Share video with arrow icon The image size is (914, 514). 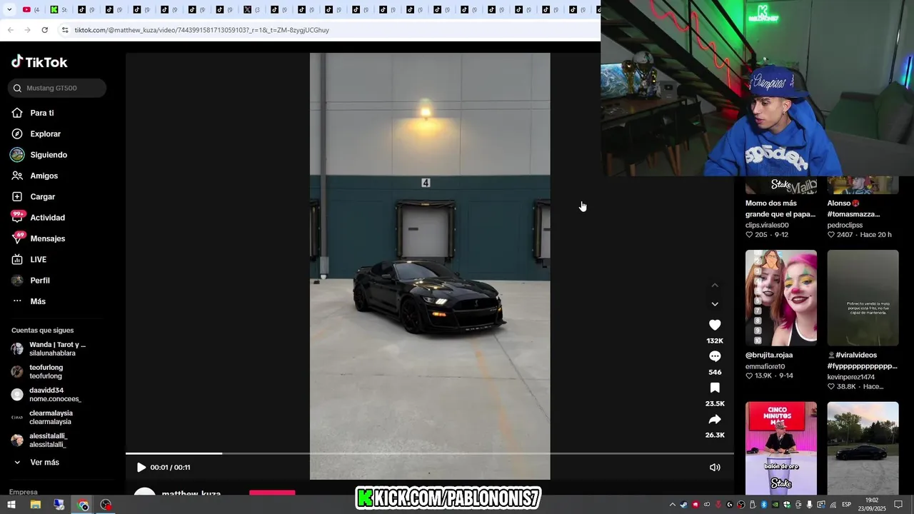(x=715, y=419)
